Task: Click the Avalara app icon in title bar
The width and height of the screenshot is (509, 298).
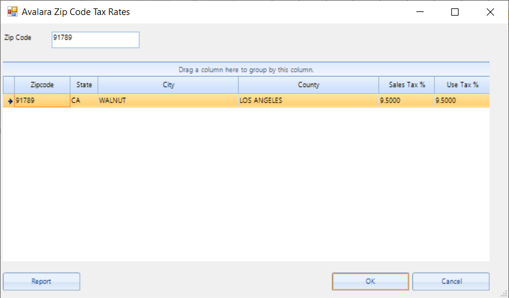Action: [13, 12]
